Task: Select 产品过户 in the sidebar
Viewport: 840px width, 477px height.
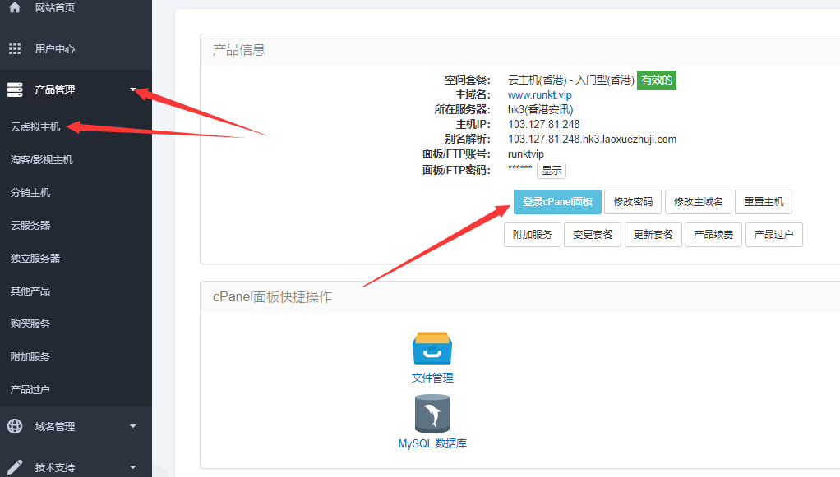Action: 30,390
